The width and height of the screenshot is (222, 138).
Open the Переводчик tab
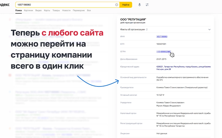click(x=79, y=10)
